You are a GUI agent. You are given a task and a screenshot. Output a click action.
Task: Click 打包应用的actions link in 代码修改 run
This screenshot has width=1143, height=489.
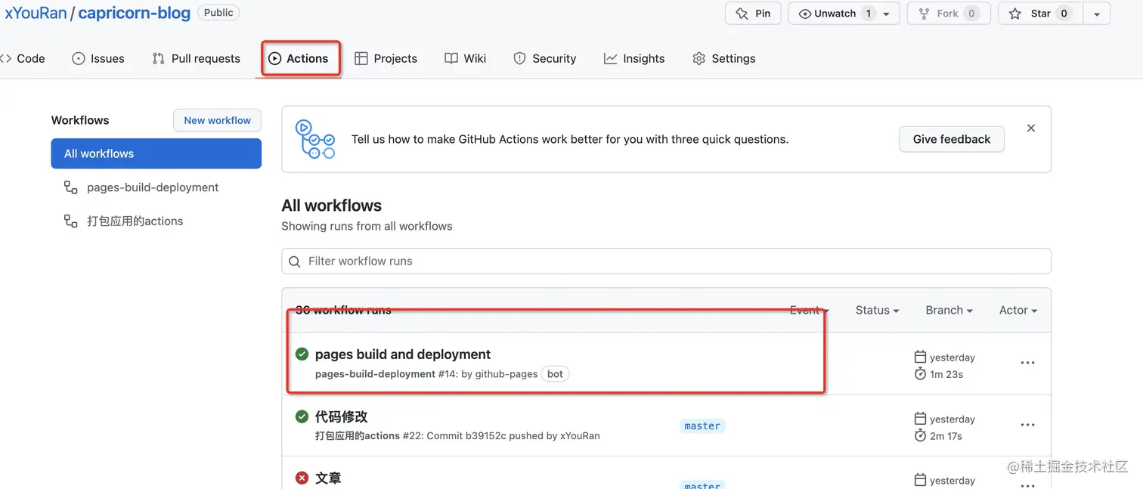point(357,436)
